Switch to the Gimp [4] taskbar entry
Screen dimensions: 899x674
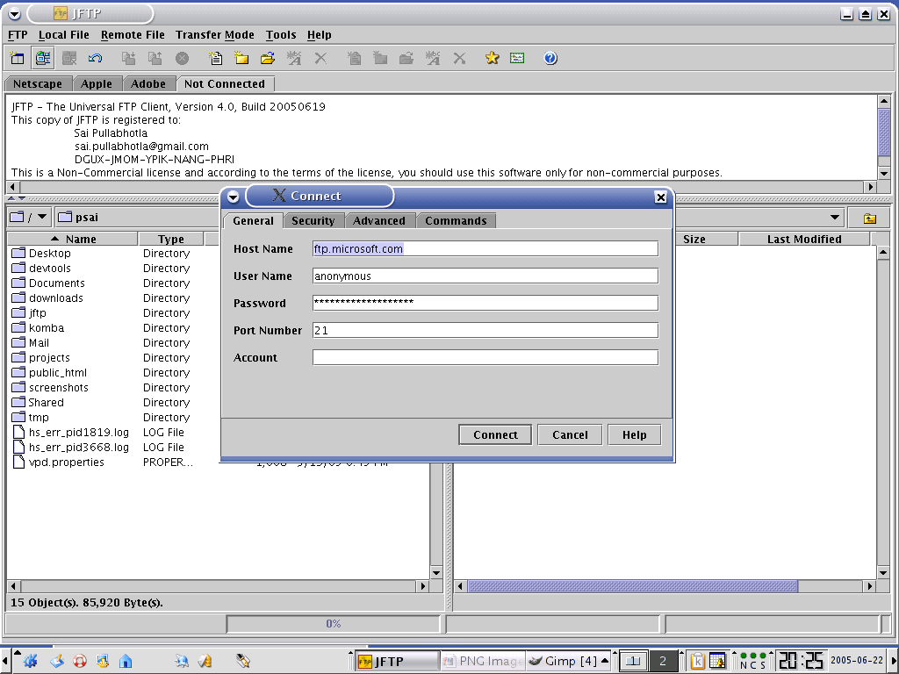coord(569,662)
